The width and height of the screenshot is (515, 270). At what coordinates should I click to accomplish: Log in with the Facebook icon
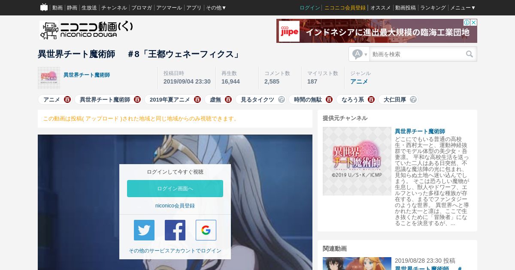[175, 230]
